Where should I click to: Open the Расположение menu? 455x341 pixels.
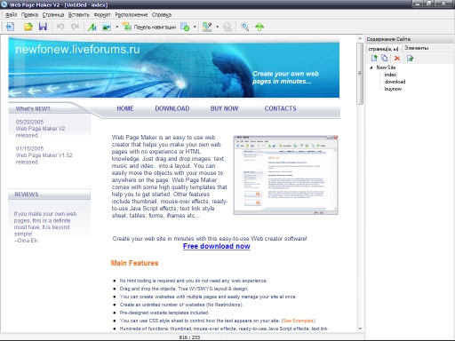(x=132, y=14)
